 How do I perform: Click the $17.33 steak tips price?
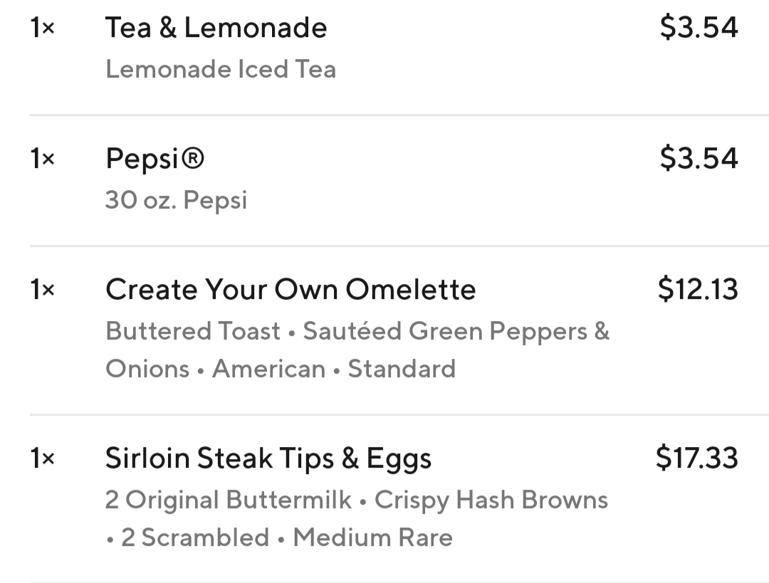pos(696,458)
